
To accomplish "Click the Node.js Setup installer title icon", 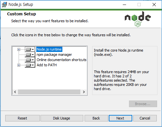I will coord(4,5).
